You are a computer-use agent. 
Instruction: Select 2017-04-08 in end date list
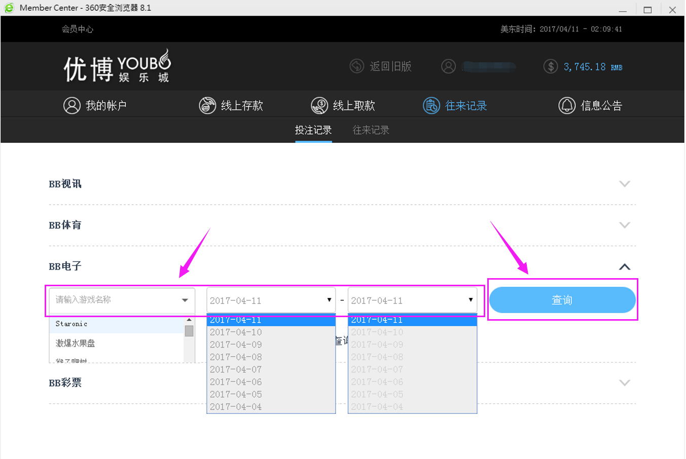pyautogui.click(x=412, y=357)
